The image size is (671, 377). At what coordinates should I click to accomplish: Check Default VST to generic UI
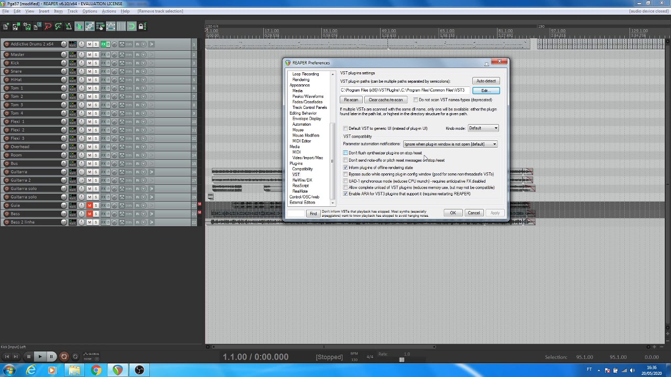point(345,128)
